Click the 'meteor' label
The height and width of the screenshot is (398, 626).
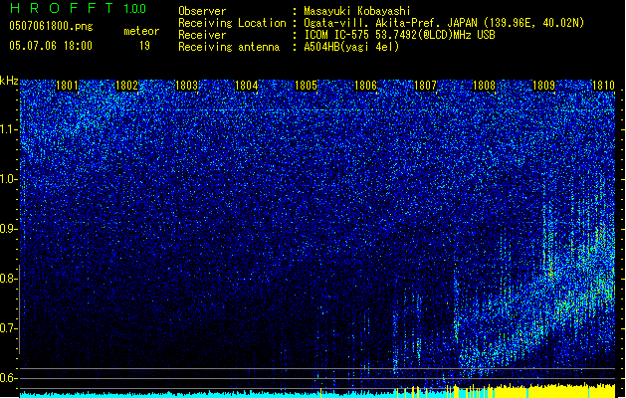click(x=141, y=31)
